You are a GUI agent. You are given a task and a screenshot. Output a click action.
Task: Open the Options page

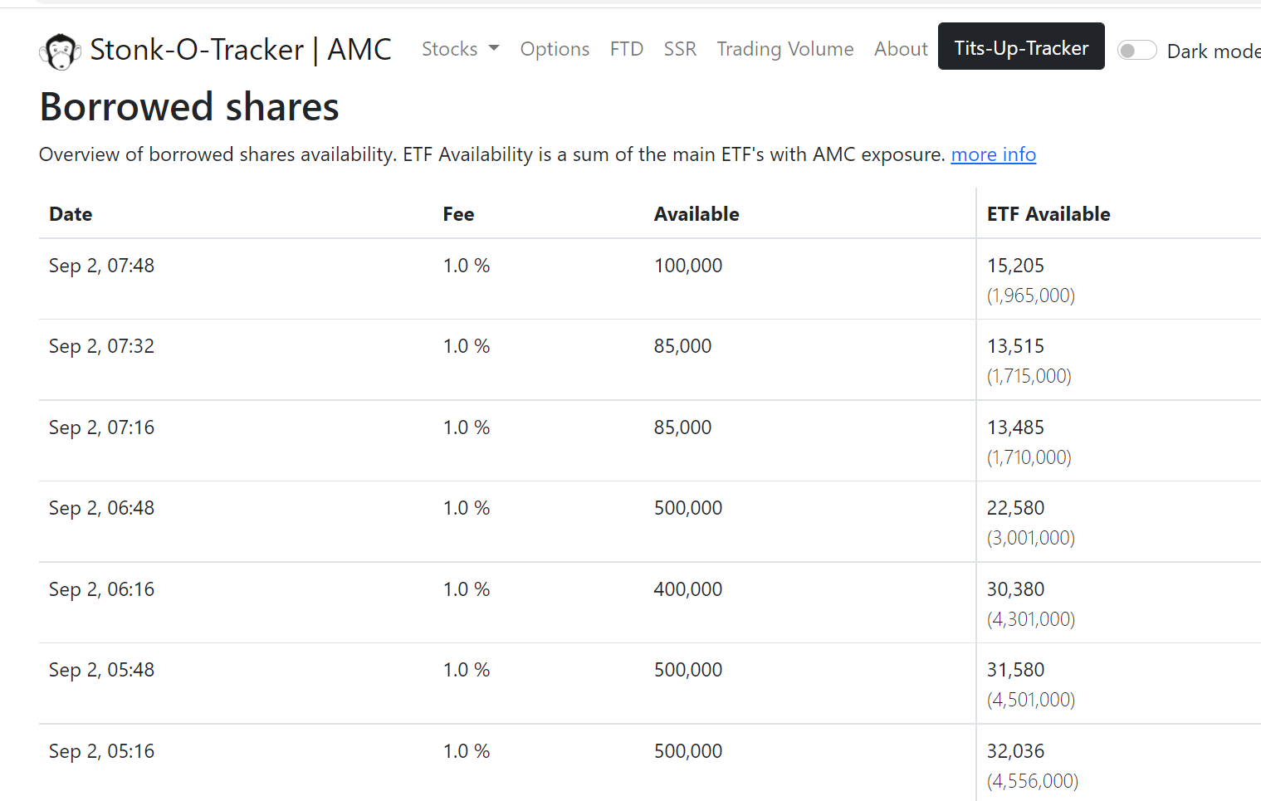555,49
